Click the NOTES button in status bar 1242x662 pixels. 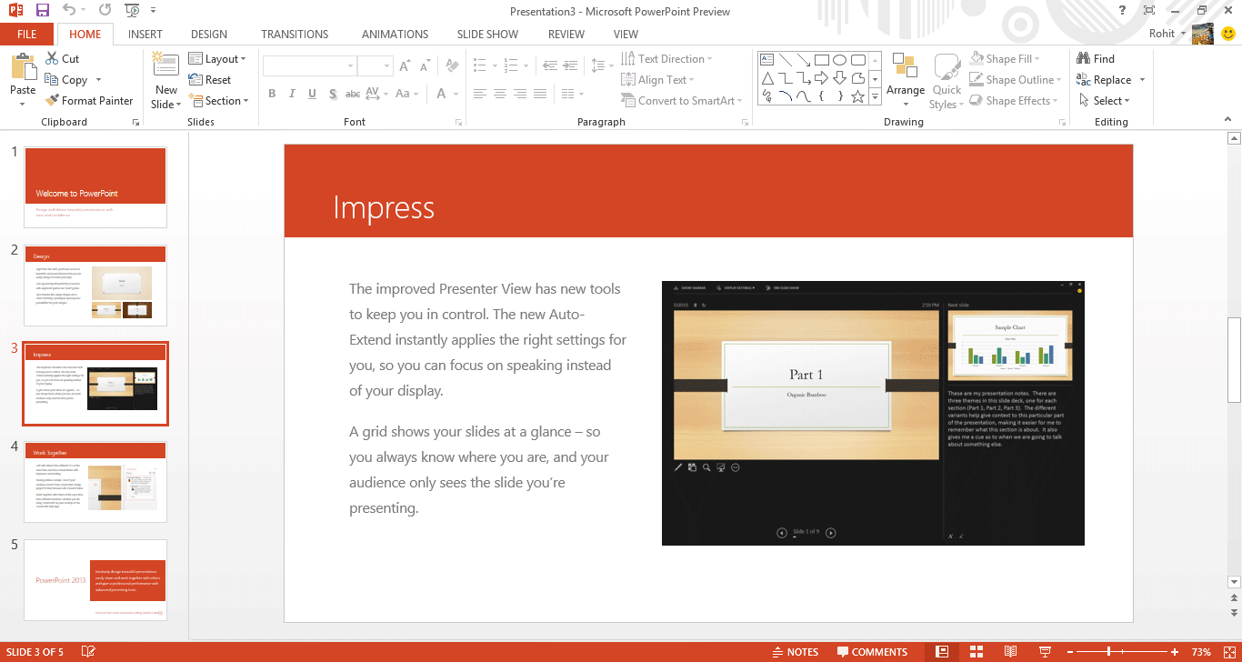click(795, 652)
